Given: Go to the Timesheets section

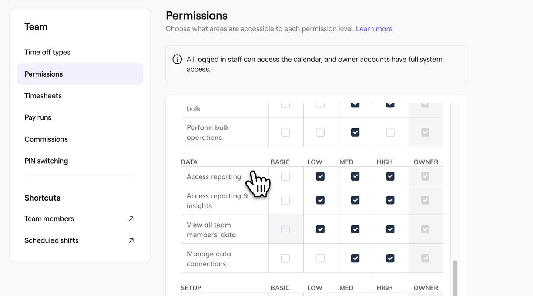Looking at the screenshot, I should click(x=43, y=96).
